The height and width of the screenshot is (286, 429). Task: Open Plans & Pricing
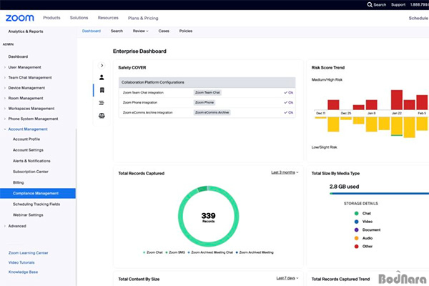[x=143, y=18]
